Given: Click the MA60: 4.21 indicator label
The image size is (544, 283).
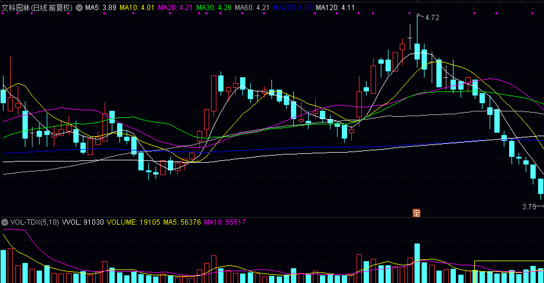Looking at the screenshot, I should (252, 8).
